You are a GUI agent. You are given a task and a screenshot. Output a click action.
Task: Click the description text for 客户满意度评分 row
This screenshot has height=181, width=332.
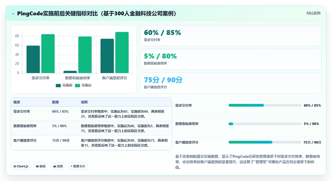[x=124, y=143]
